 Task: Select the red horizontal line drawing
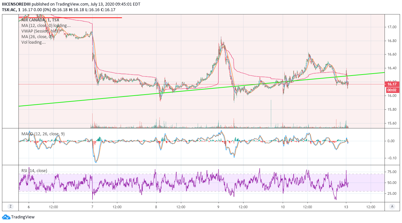(x=70, y=17)
